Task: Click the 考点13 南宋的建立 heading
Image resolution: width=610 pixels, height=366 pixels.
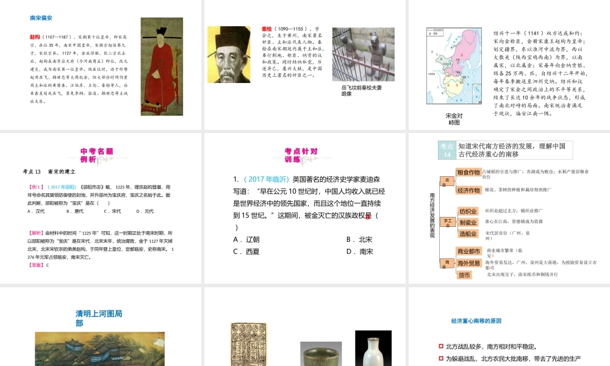Action: click(49, 171)
